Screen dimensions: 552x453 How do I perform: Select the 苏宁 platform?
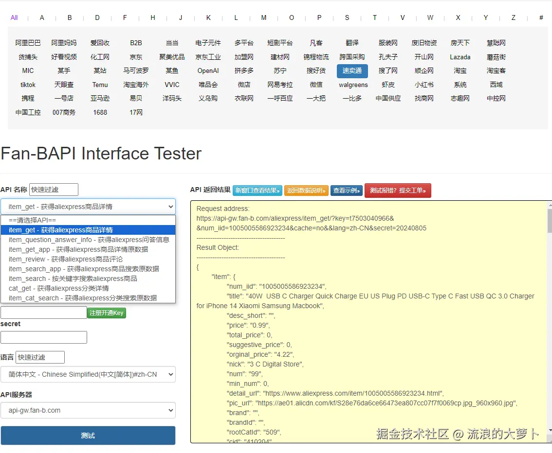280,70
